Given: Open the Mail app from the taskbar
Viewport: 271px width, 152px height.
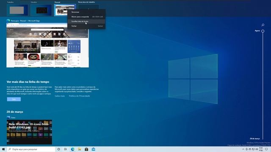Looking at the screenshot, I should [93, 149].
